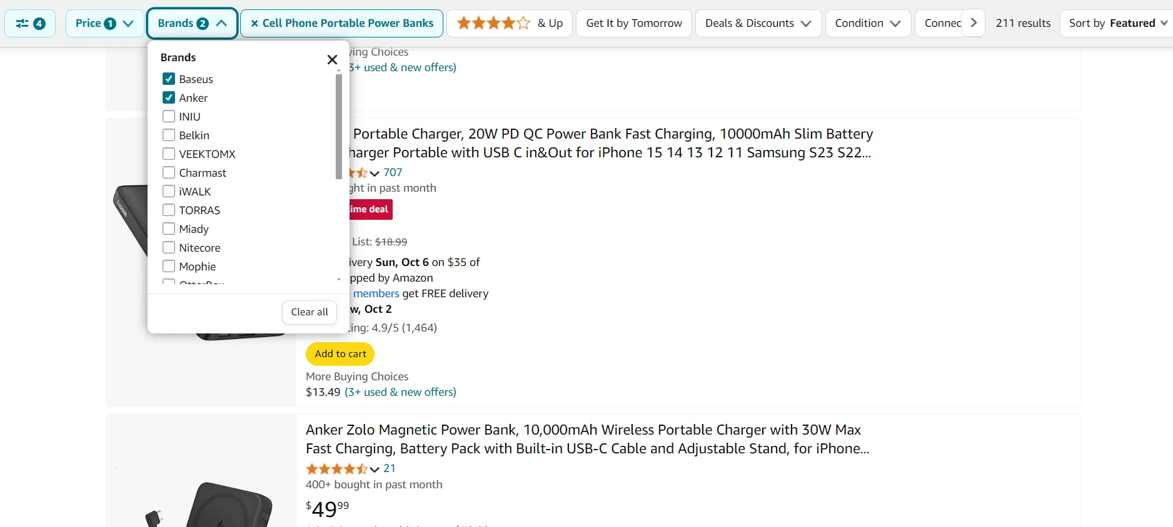This screenshot has width=1173, height=527.
Task: Close the Brands filter panel
Action: tap(332, 59)
